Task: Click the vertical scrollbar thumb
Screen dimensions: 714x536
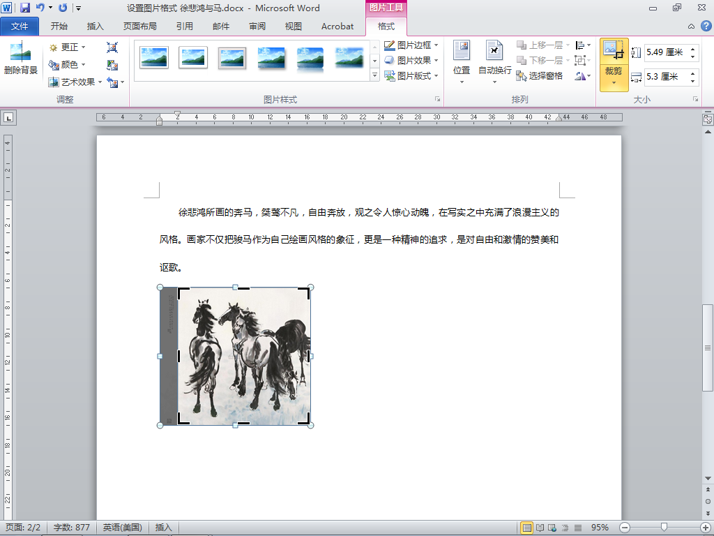Action: coord(708,348)
